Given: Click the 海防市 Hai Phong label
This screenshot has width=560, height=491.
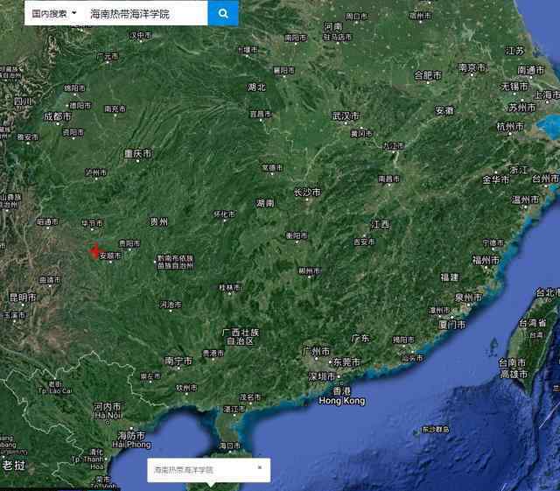Looking at the screenshot, I should coord(131,440).
